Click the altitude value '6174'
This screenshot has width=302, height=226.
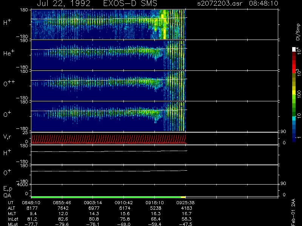coord(125,208)
